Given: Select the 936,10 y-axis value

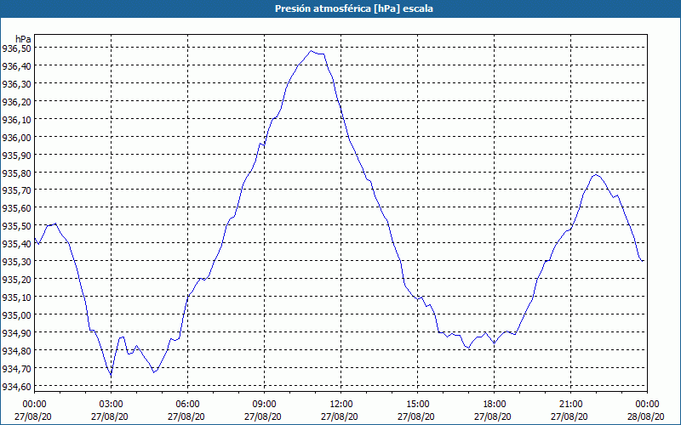Looking at the screenshot, I should (x=16, y=119).
